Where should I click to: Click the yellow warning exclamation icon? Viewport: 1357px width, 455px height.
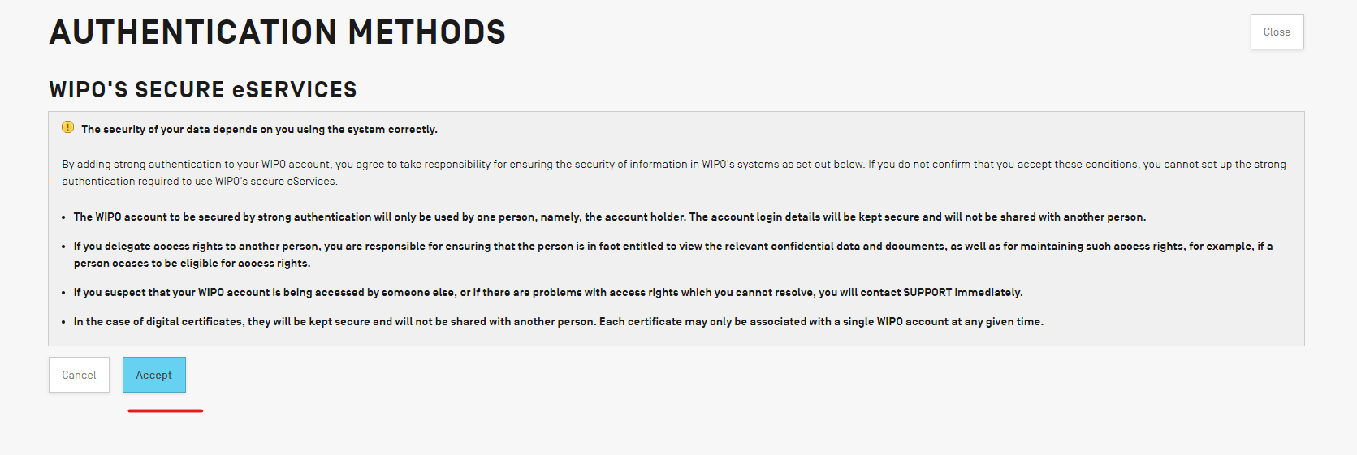tap(68, 127)
